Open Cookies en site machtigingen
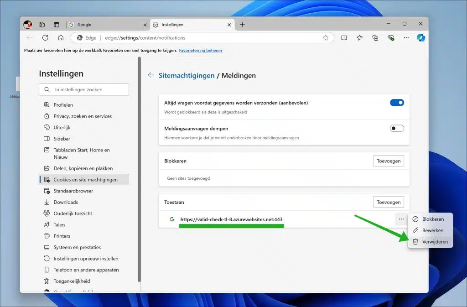Screen dimensions: 467x307 tap(84, 180)
